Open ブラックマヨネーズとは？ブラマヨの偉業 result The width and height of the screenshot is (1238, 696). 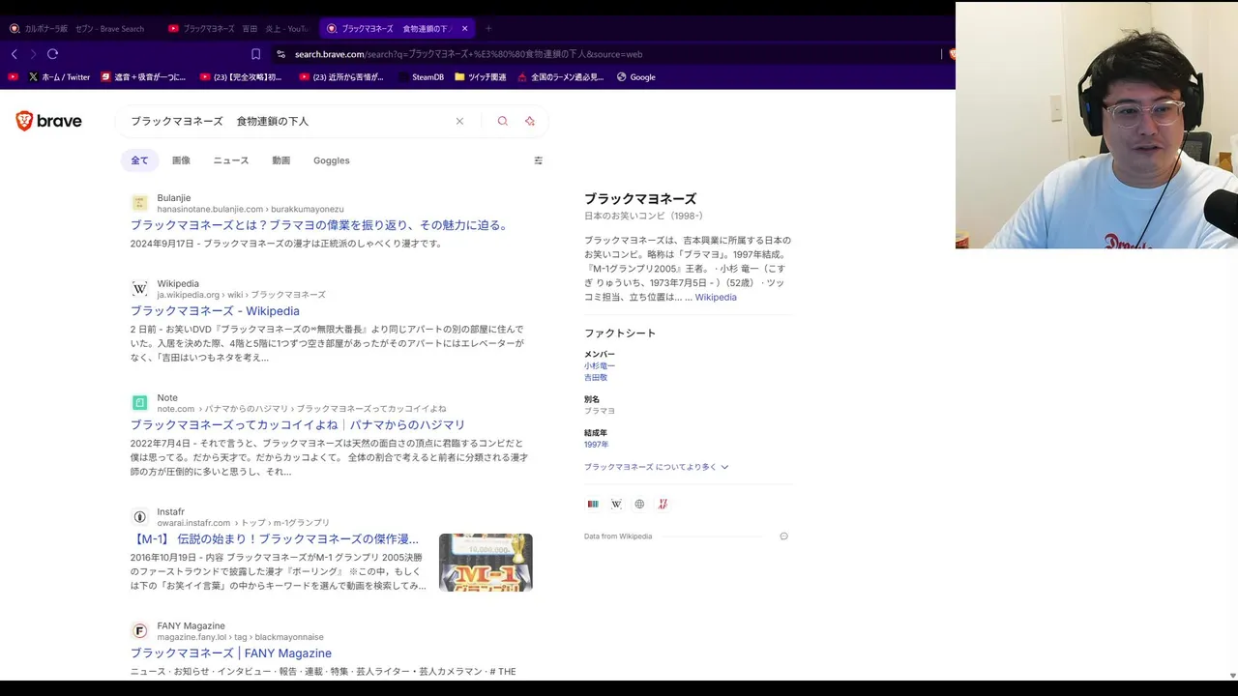[320, 225]
